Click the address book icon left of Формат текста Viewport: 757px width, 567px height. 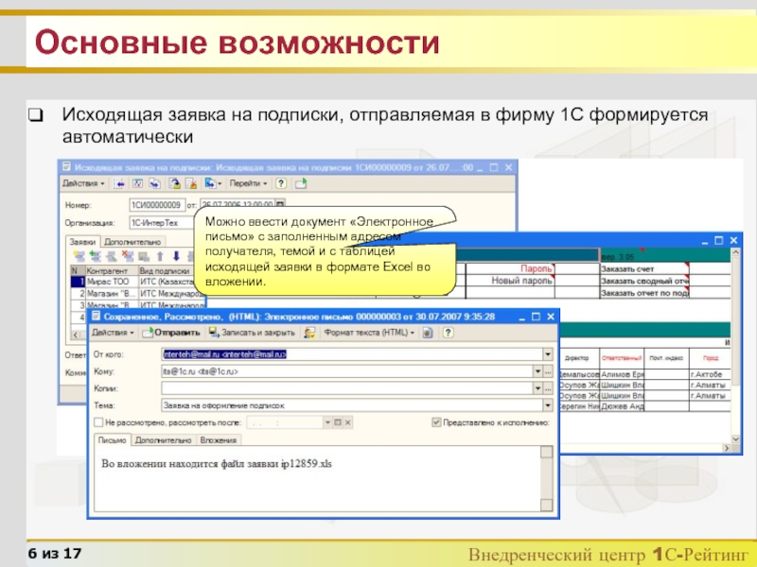pos(309,333)
